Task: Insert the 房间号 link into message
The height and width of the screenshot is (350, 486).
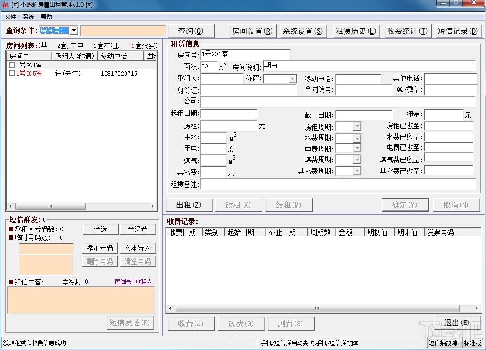Action: coord(123,282)
